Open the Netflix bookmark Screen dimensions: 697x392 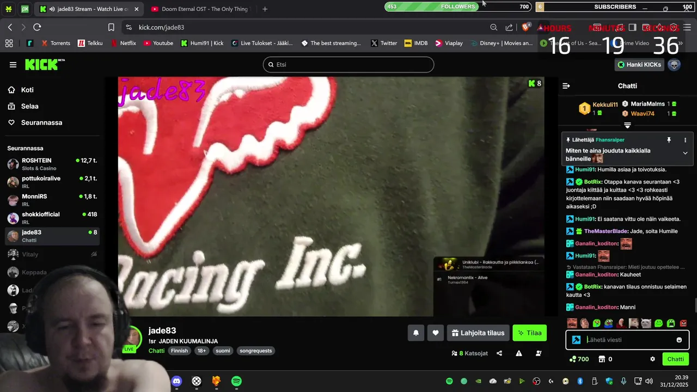[x=123, y=43]
